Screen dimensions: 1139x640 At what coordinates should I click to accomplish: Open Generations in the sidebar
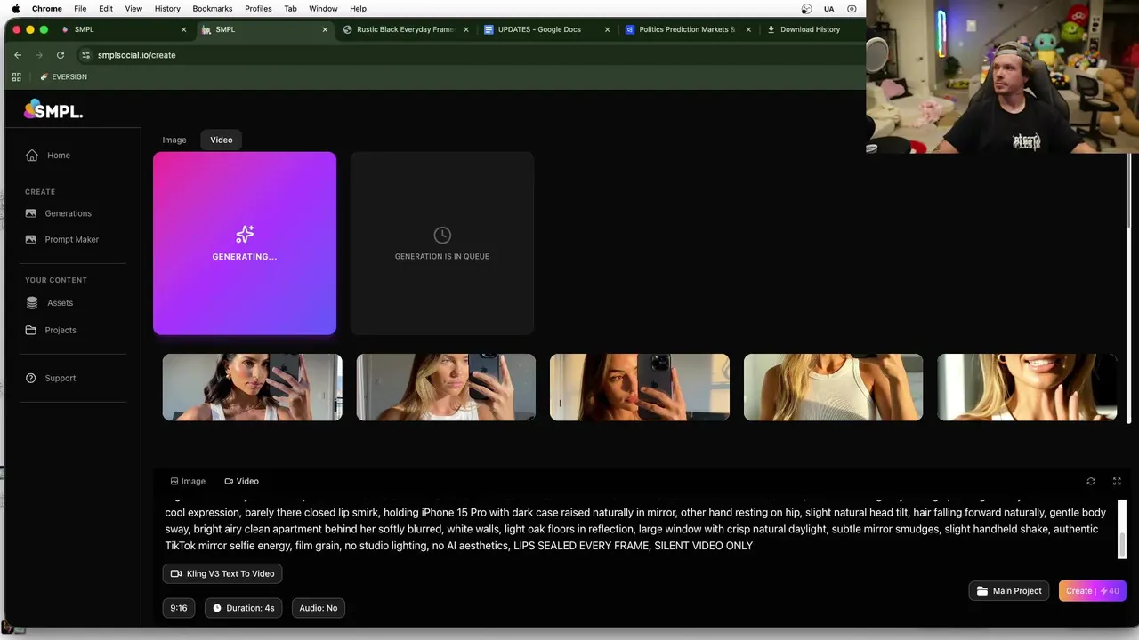tap(68, 213)
